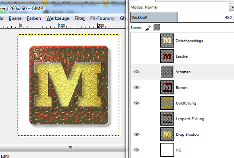Hide the HG layer eye icon
The height and width of the screenshot is (158, 234).
coord(136,150)
